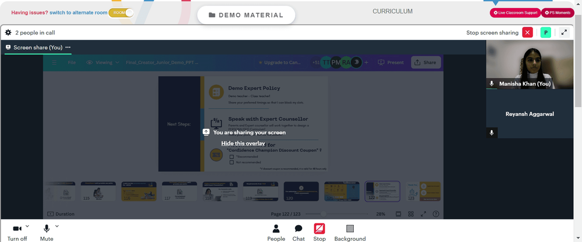Select slide thumbnail 117
Image resolution: width=582 pixels, height=242 pixels.
(x=180, y=192)
